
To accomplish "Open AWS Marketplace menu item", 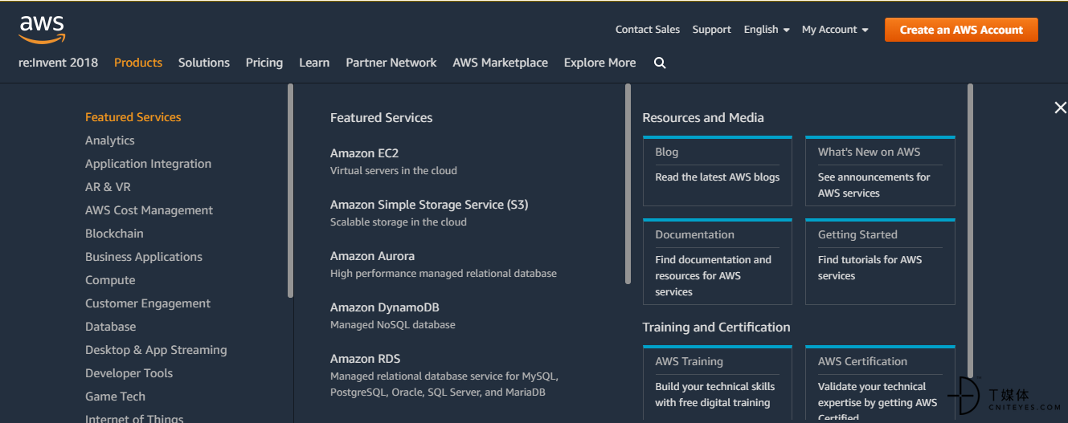I will pos(501,63).
